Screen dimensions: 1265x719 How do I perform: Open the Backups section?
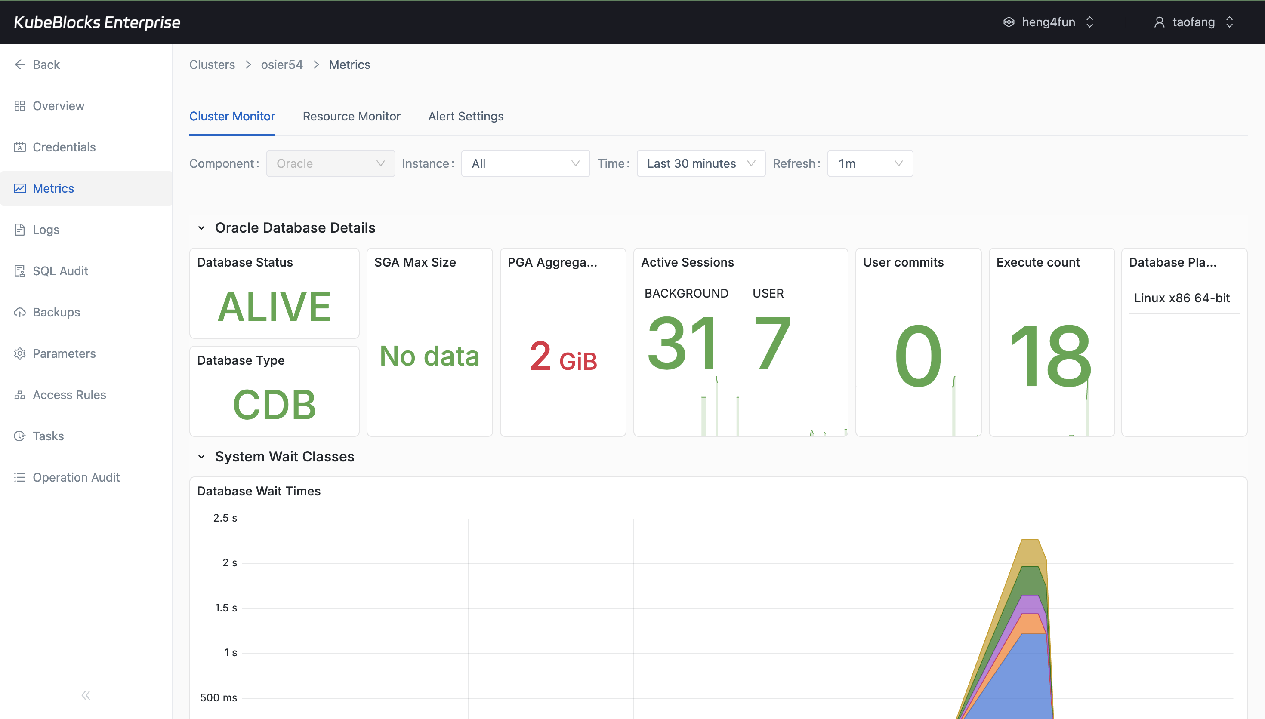[56, 312]
